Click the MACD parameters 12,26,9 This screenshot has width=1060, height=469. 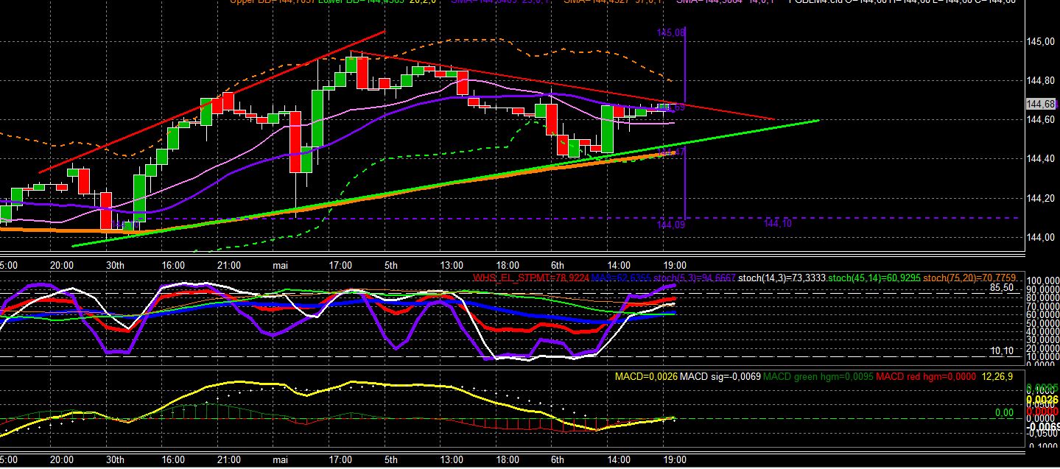[x=996, y=376]
